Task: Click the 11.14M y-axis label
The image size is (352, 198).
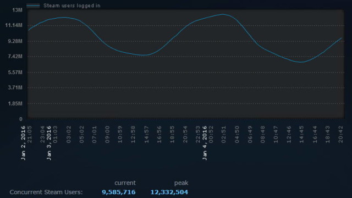Action: (14, 25)
